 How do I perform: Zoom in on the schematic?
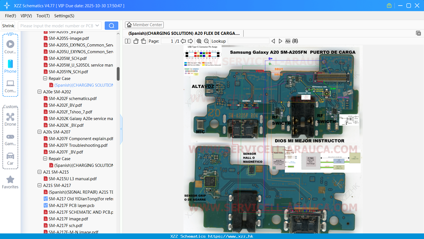coord(199,41)
